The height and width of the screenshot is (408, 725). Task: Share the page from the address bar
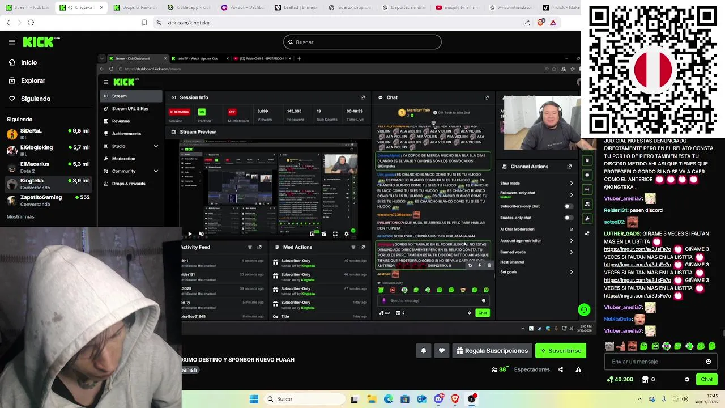pos(527,23)
